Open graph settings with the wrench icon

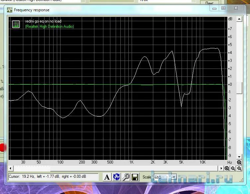pyautogui.click(x=126, y=177)
